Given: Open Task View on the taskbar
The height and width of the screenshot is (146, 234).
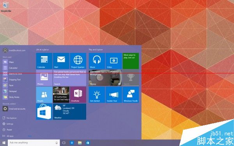Looking at the screenshot, I should pos(64,143).
